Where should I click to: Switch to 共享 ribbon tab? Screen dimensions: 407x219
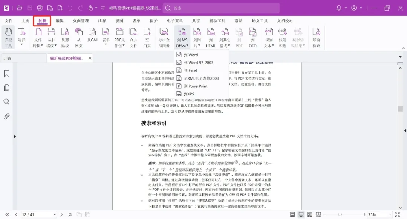[196, 21]
